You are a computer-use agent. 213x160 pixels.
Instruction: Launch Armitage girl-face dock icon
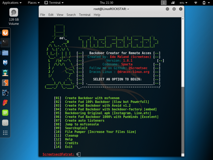tap(5, 73)
